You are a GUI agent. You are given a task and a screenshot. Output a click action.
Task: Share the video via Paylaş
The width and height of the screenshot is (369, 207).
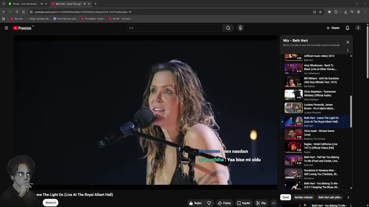pos(224,203)
